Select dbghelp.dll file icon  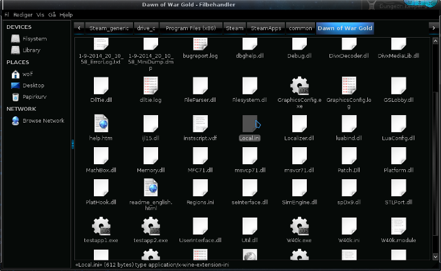point(249,44)
